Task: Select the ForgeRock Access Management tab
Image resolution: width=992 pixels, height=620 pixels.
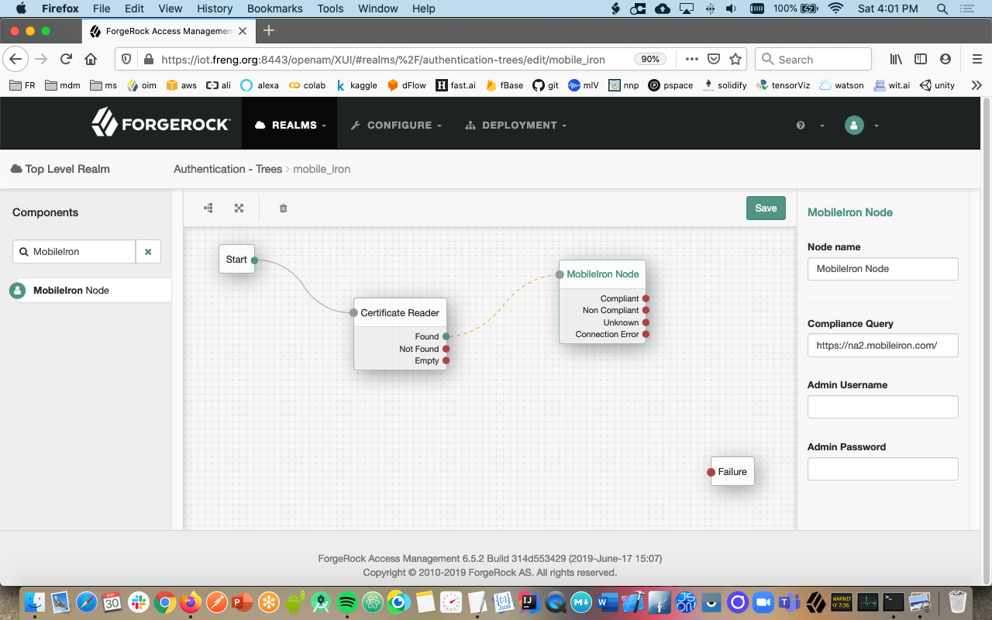Action: click(x=167, y=31)
